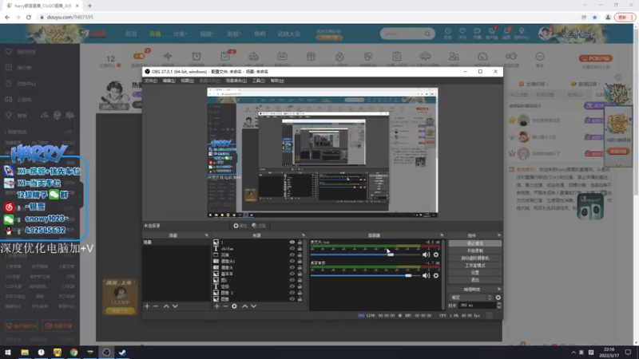Toggle lock for source '1'
639x359 pixels.
pos(300,243)
